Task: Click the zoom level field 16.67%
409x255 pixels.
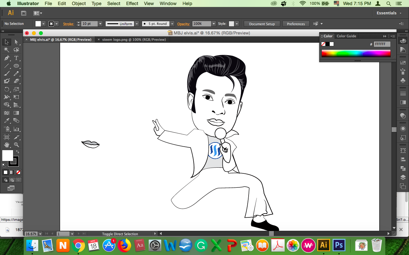Action: 31,234
